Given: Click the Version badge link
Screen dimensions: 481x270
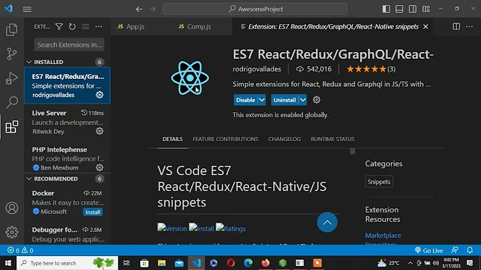Looking at the screenshot, I should tap(172, 228).
